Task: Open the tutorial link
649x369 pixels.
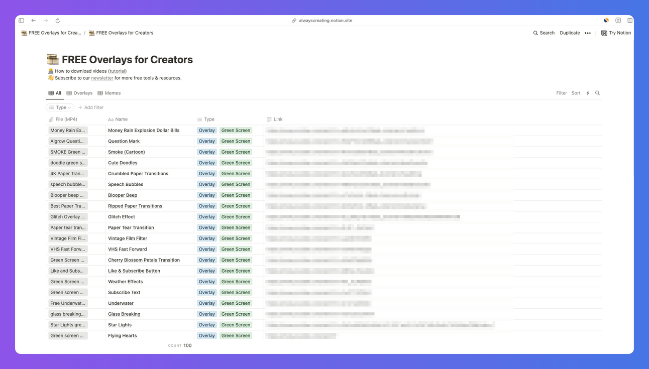Action: pyautogui.click(x=117, y=71)
